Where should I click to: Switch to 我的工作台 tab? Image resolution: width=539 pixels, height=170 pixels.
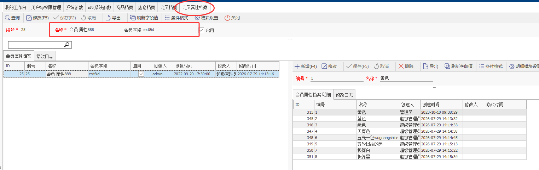click(16, 7)
